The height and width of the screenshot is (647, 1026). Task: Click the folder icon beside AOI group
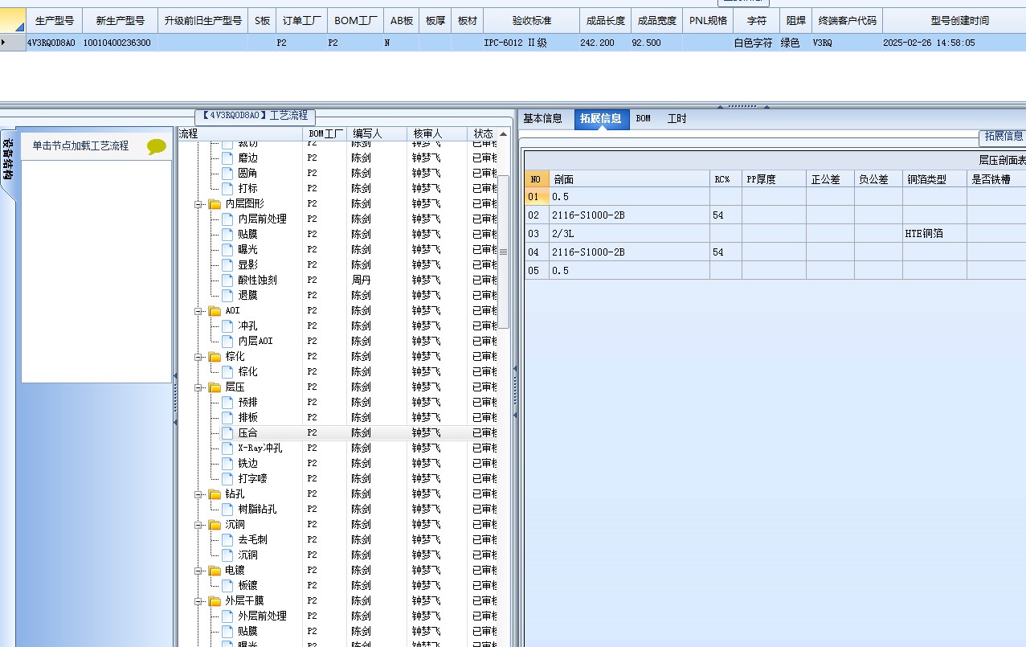click(x=215, y=311)
